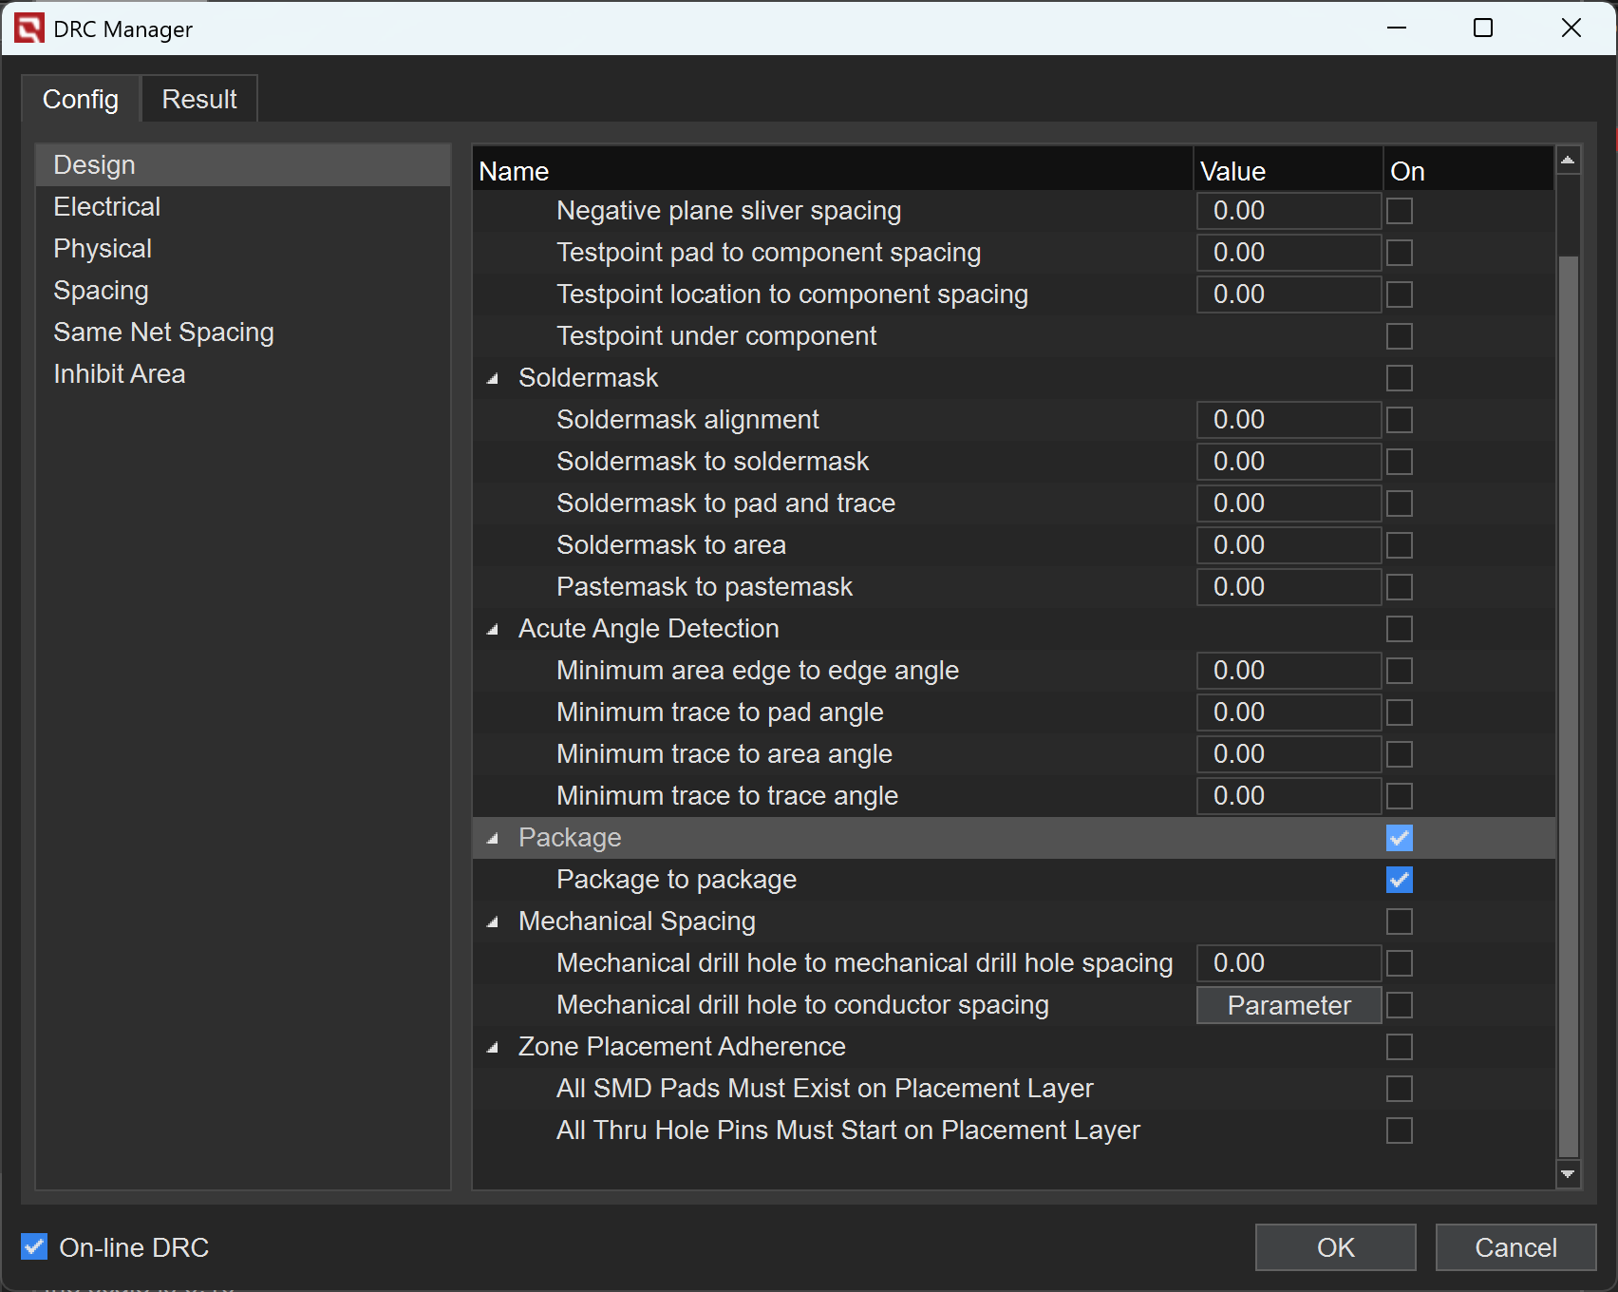1618x1292 pixels.
Task: Uncheck the Package to package rule
Action: tap(1399, 880)
